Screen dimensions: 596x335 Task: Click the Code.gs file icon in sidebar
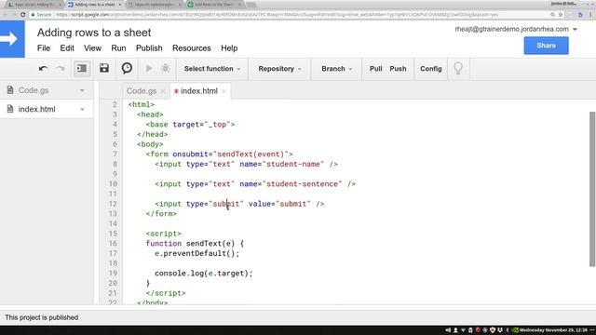click(x=10, y=90)
